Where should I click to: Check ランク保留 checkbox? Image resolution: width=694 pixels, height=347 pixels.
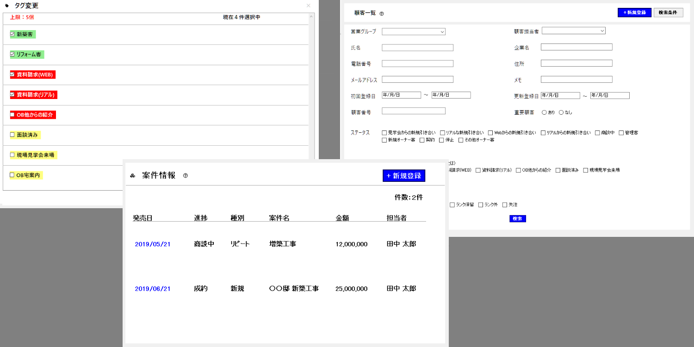point(452,204)
